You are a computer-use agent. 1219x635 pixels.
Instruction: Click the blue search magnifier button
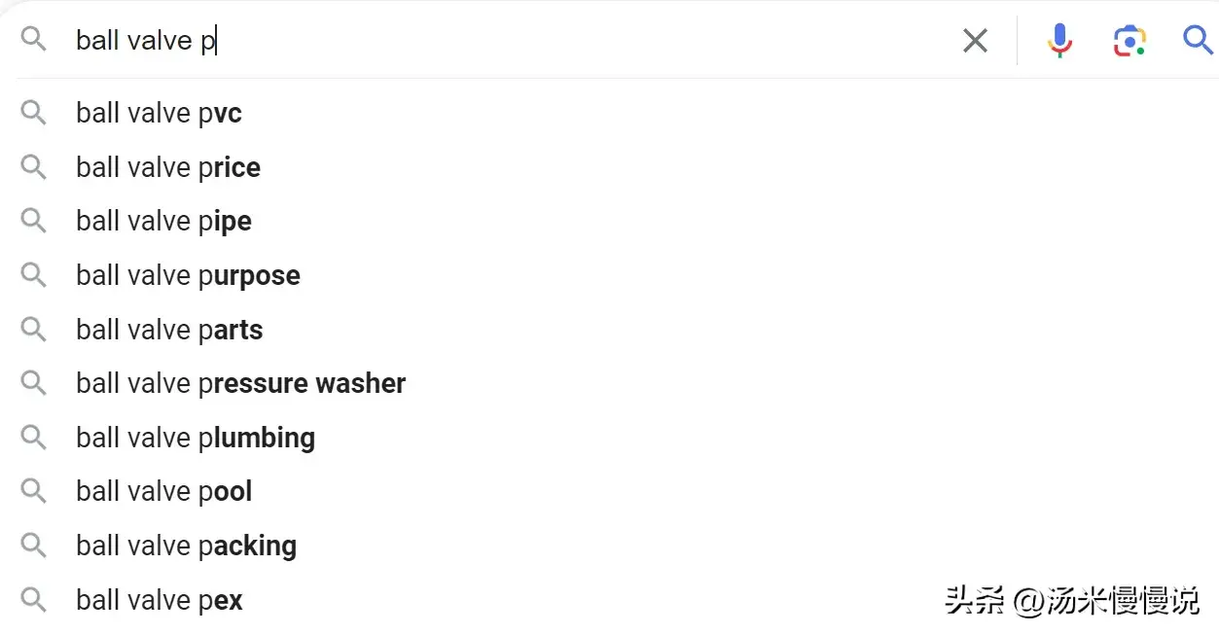tap(1197, 40)
